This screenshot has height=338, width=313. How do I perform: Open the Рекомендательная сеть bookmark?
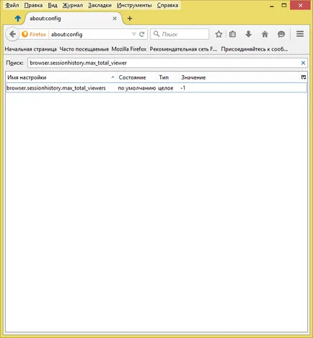click(183, 49)
